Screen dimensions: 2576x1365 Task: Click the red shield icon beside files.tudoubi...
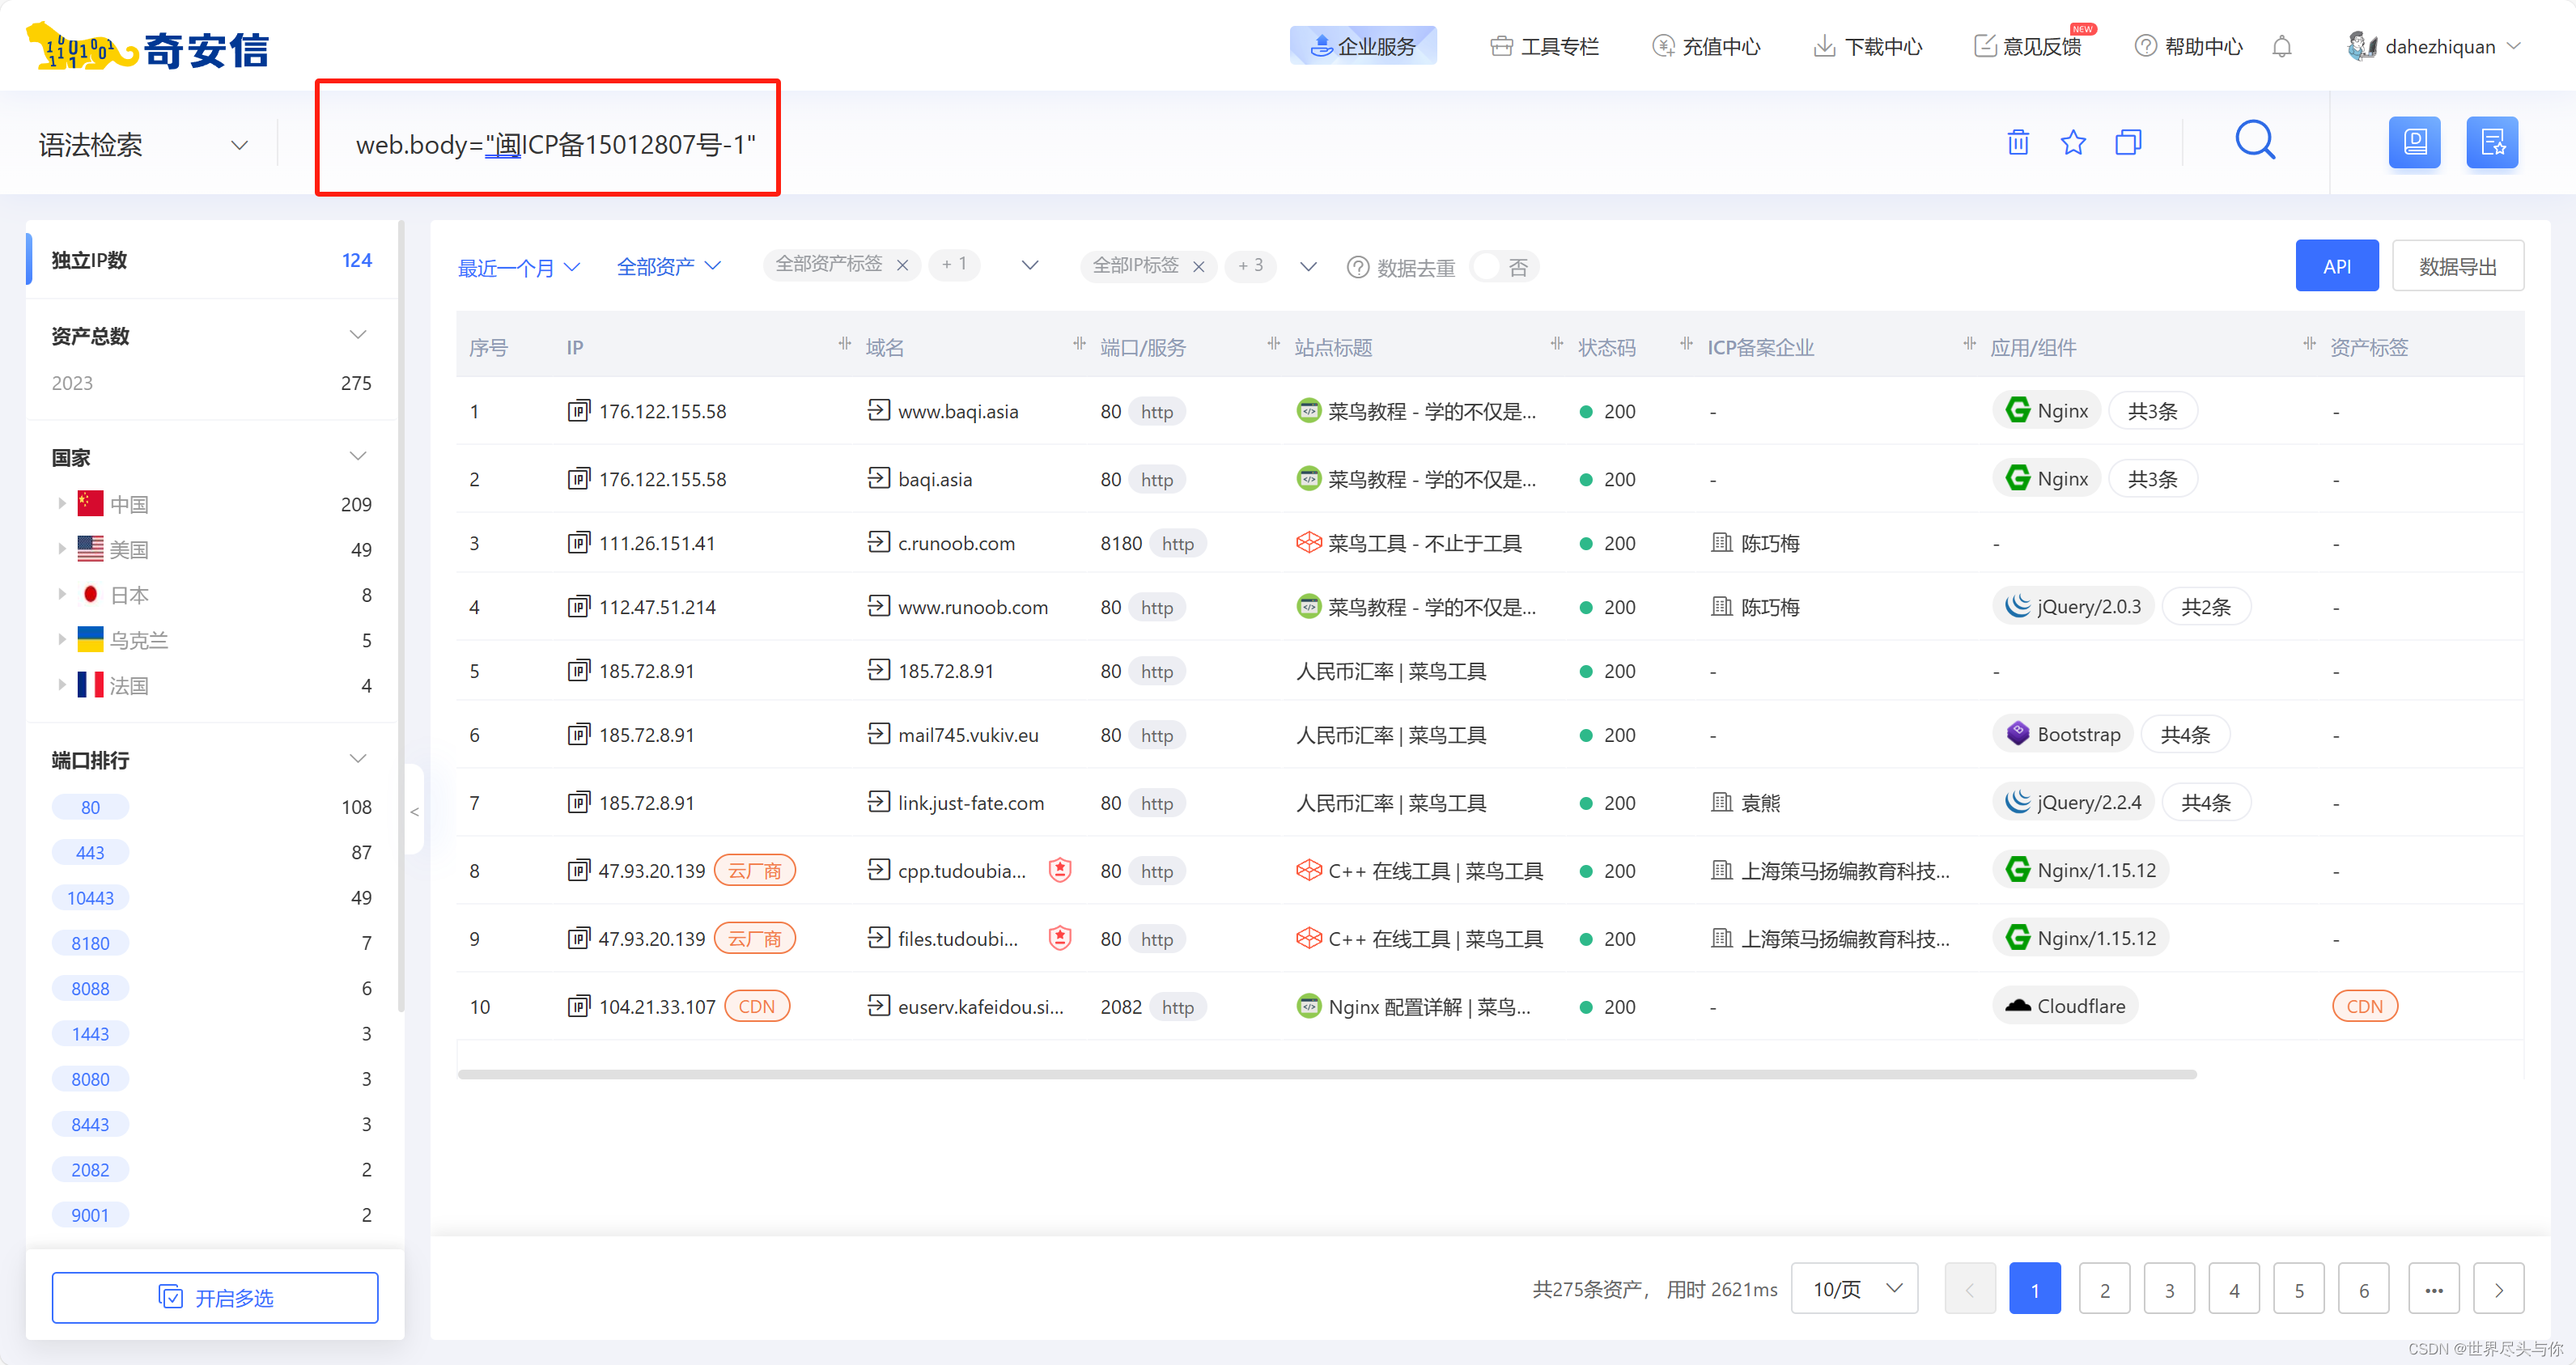(x=1060, y=938)
